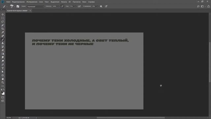Enable airbrush build-up effects
211x119 pixels.
(79, 6)
